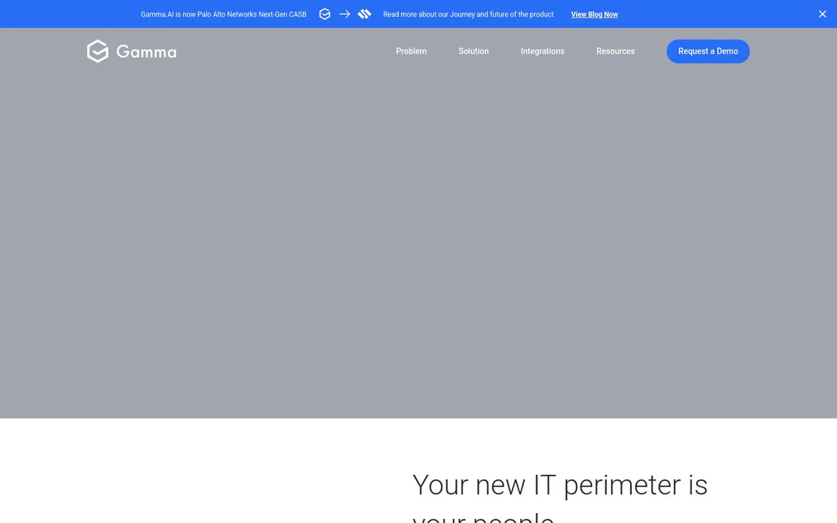Click the Gamma hexagon logo in header
The image size is (837, 523).
(98, 51)
